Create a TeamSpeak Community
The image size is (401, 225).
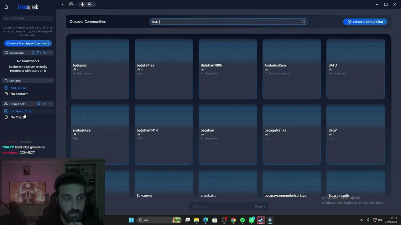(x=28, y=43)
